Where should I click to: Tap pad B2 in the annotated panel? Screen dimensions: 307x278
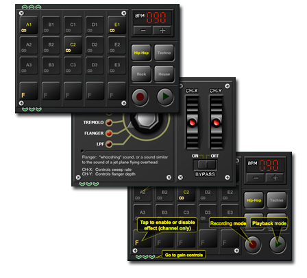point(164,194)
